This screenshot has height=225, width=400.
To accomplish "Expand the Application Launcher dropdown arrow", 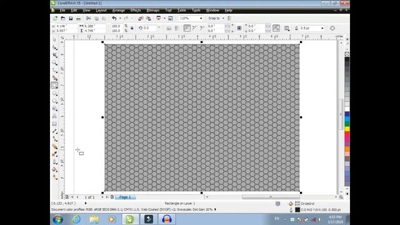I will [x=164, y=18].
